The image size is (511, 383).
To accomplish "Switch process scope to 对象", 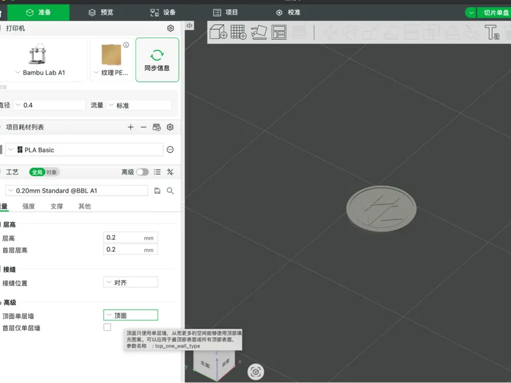I will (x=52, y=172).
